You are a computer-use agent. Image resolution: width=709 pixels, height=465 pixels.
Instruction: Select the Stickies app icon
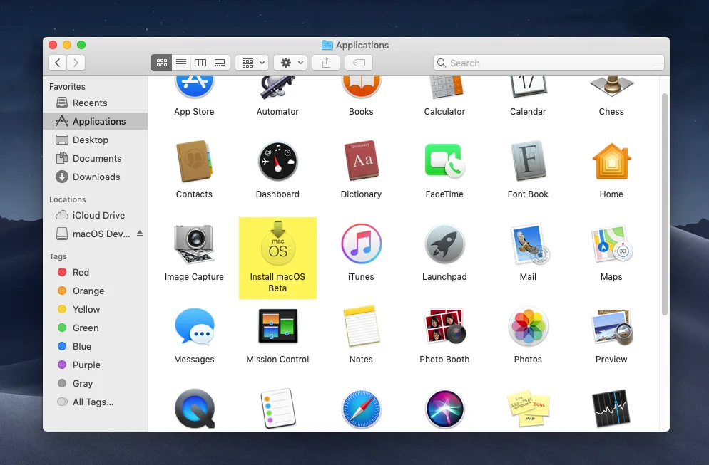pyautogui.click(x=528, y=409)
